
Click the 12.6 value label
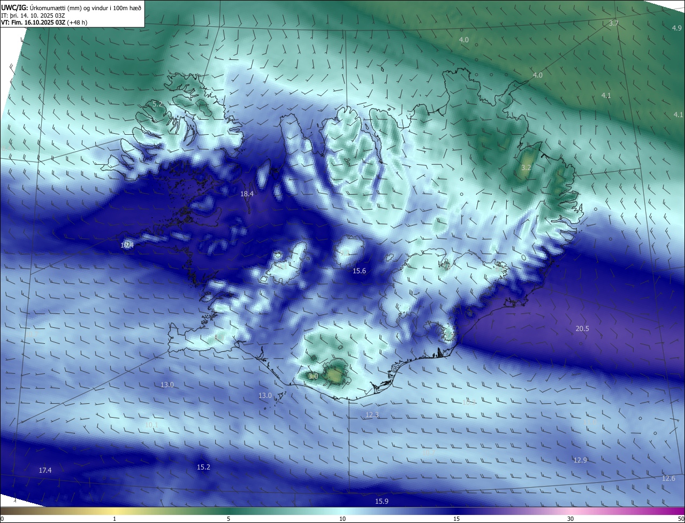point(668,479)
